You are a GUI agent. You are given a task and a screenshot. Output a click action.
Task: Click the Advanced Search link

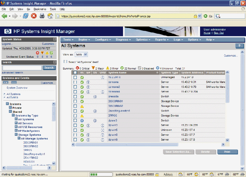point(12,72)
